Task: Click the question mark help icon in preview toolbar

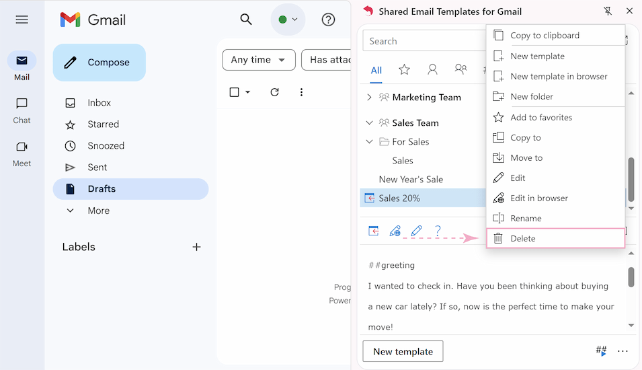Action: 438,231
